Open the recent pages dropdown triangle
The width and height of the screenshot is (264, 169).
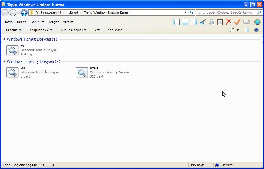[19, 13]
